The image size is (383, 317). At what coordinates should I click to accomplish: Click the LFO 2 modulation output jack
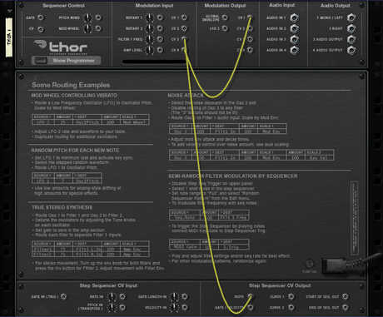(225, 28)
